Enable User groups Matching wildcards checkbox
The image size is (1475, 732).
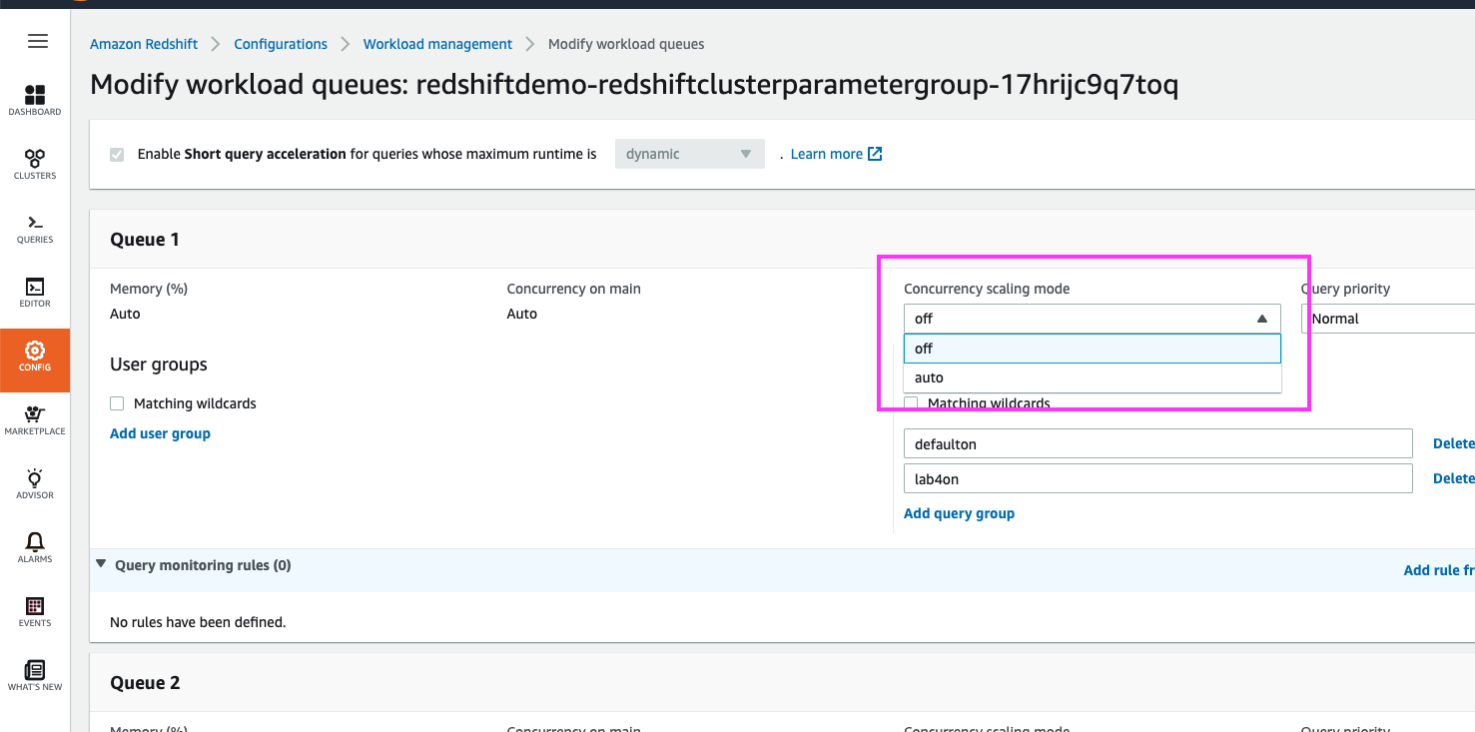tap(117, 403)
